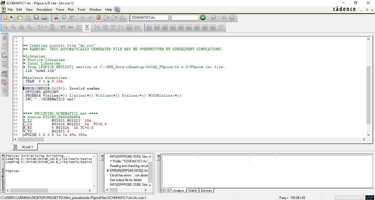
Task: Expand the New file dropdown arrow
Action: [11, 18]
